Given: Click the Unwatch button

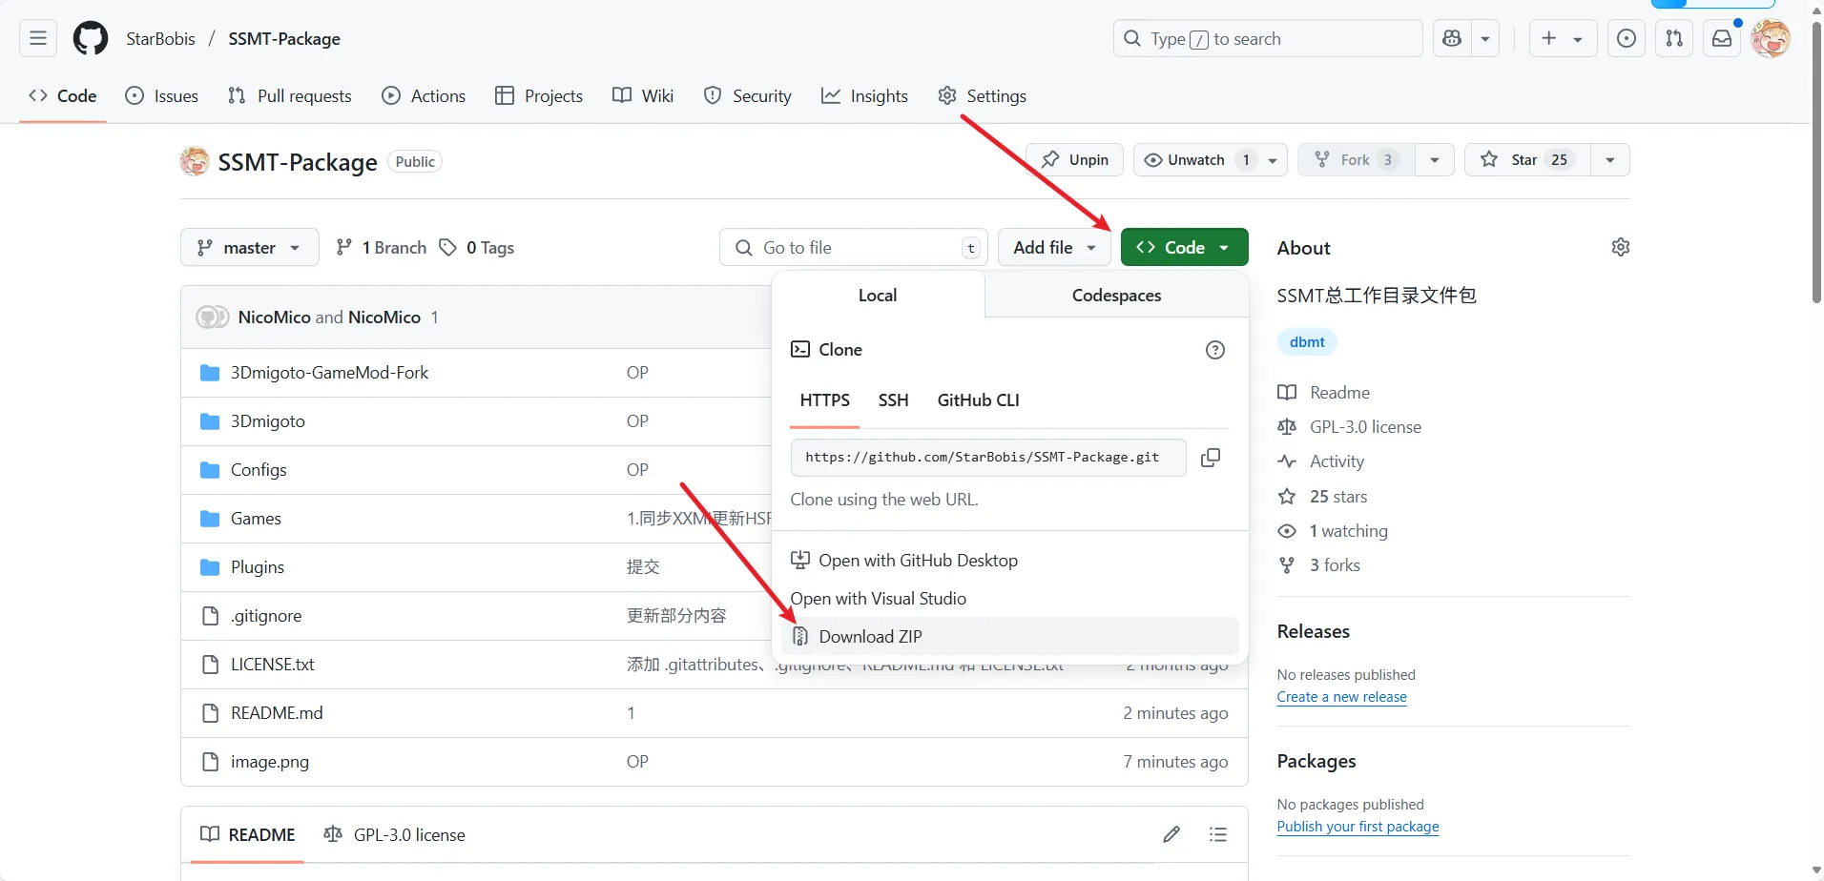Looking at the screenshot, I should [1210, 159].
